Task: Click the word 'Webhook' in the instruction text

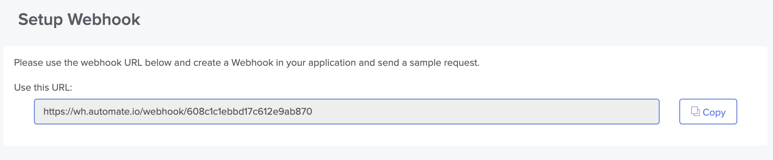Action: (x=252, y=63)
